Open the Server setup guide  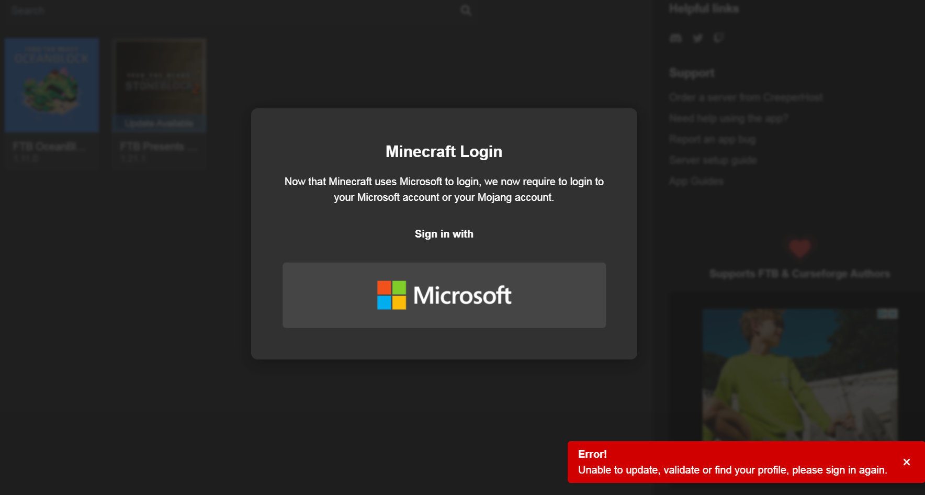(x=713, y=160)
